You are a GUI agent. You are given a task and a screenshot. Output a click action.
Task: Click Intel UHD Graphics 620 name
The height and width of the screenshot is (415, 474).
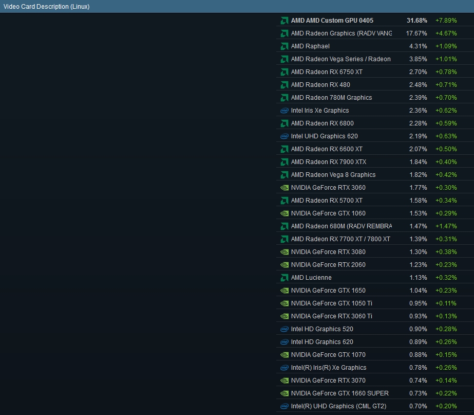pyautogui.click(x=325, y=136)
